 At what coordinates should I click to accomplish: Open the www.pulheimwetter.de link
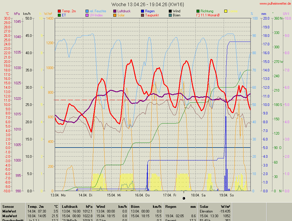coord(275,4)
